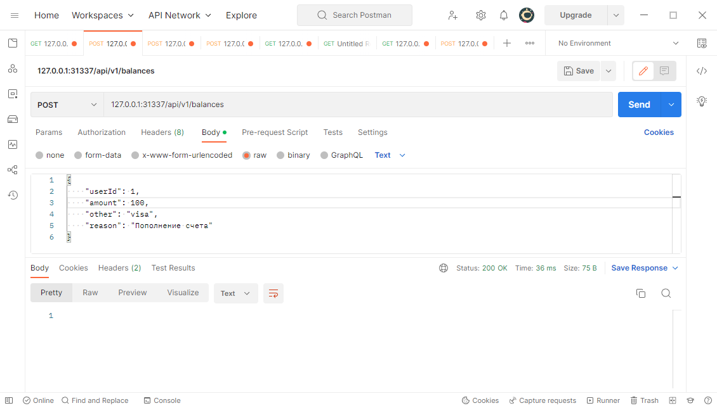Open search in the response pane
717x408 pixels.
[666, 293]
